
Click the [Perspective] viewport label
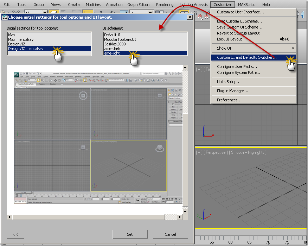(x=216, y=152)
